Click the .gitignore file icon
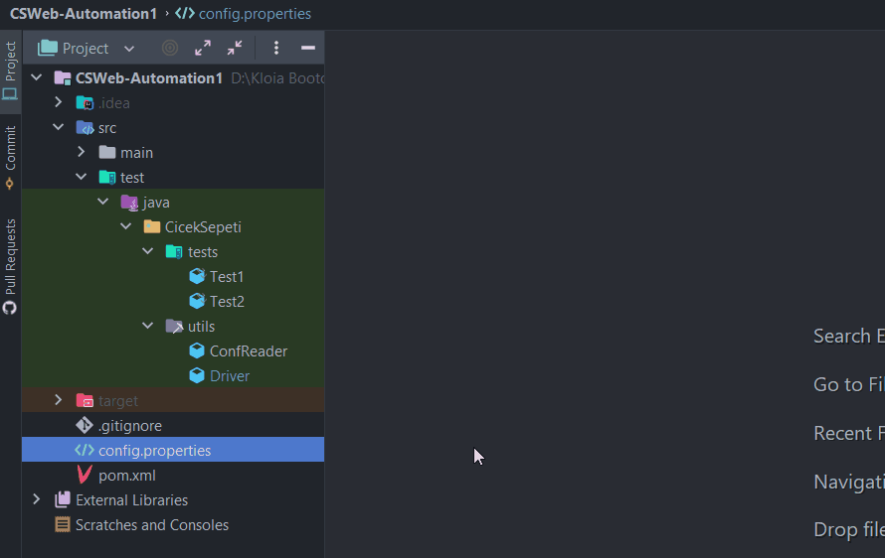The width and height of the screenshot is (885, 558). 85,425
